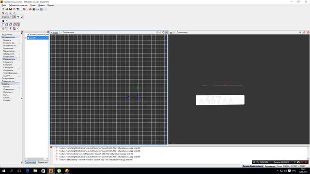310x174 pixels.
Task: Toggle the Y axis button
Action: [18, 17]
